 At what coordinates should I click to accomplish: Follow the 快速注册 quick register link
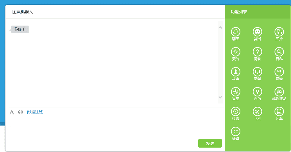pyautogui.click(x=35, y=112)
